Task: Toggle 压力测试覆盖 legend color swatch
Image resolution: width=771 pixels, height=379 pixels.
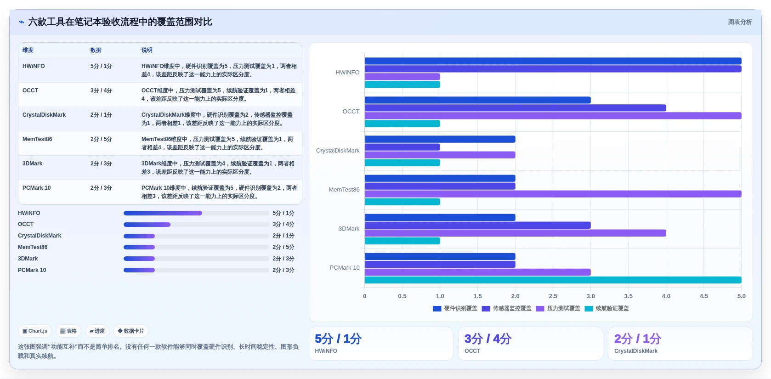Action: [540, 309]
